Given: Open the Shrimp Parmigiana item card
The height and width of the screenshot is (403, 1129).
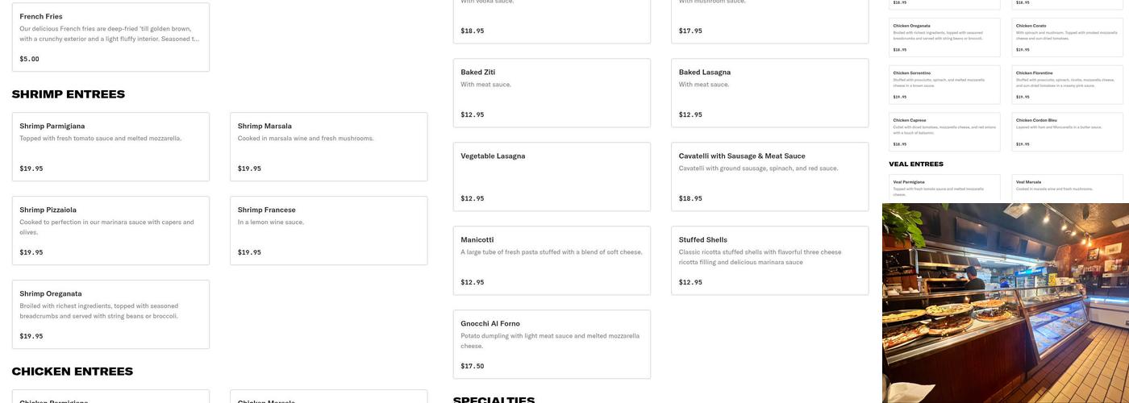Looking at the screenshot, I should coord(110,147).
